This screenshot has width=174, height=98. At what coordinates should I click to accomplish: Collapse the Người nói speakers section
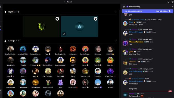pos(115,12)
